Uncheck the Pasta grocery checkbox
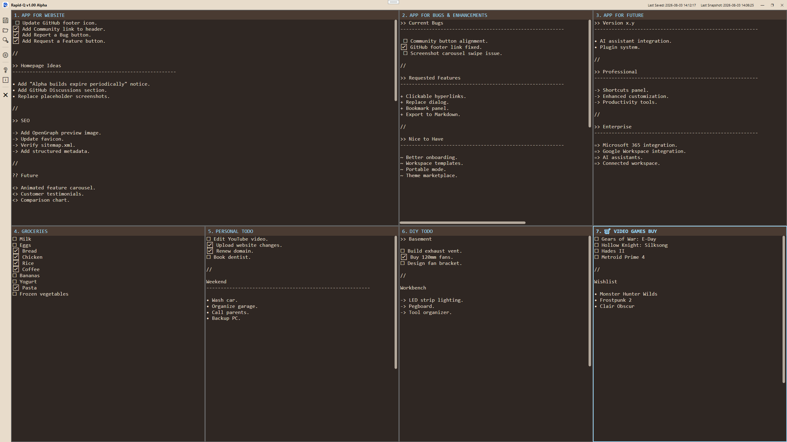The height and width of the screenshot is (442, 787). click(16, 288)
